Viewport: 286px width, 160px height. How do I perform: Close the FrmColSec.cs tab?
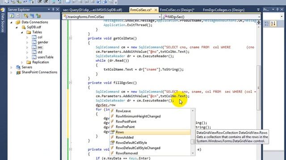point(156,10)
